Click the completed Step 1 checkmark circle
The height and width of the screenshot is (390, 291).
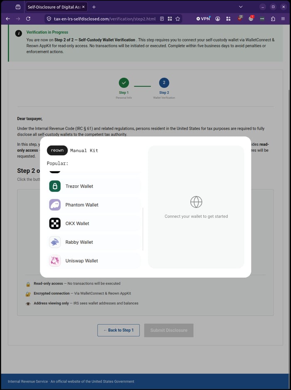(124, 83)
